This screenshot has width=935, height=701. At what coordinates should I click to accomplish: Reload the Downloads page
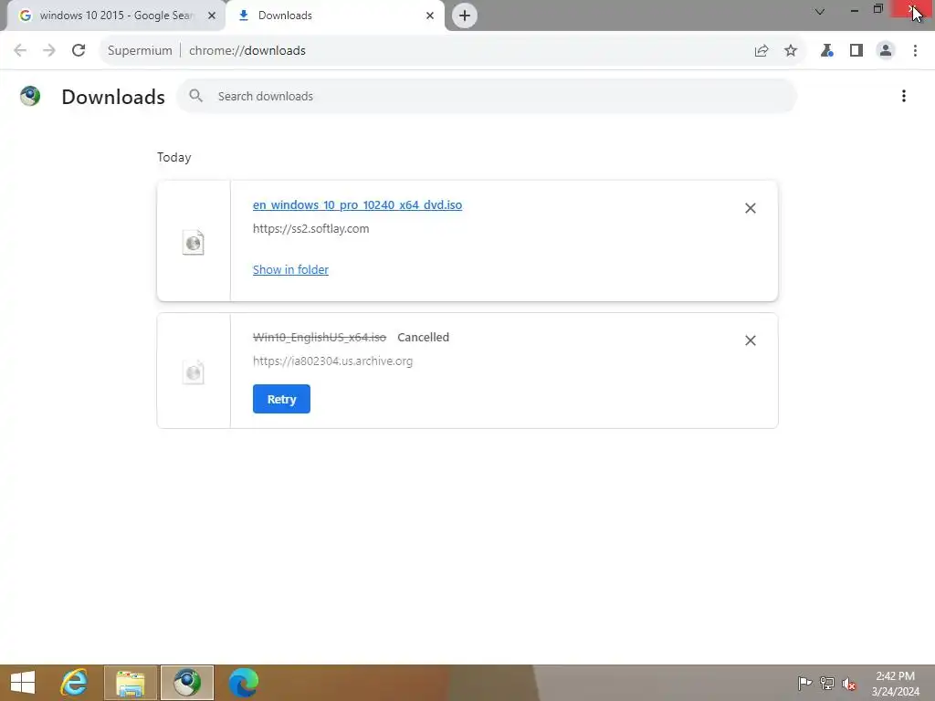79,51
